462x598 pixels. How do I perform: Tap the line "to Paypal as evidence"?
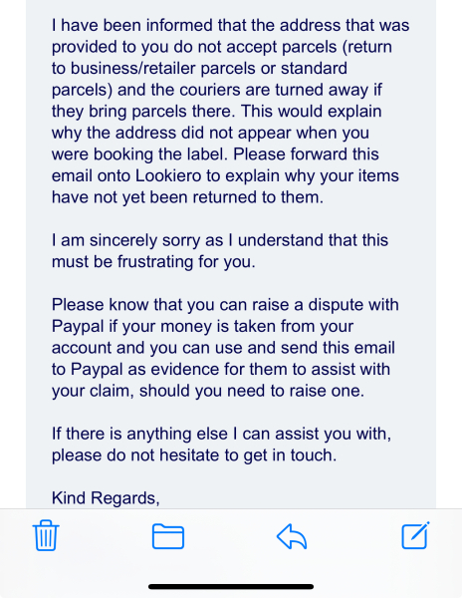pos(220,369)
